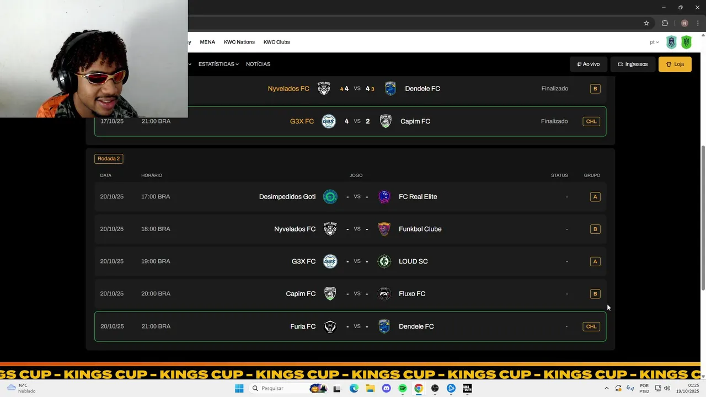Open Microsoft Edge from the taskbar
This screenshot has width=706, height=397.
(354, 388)
